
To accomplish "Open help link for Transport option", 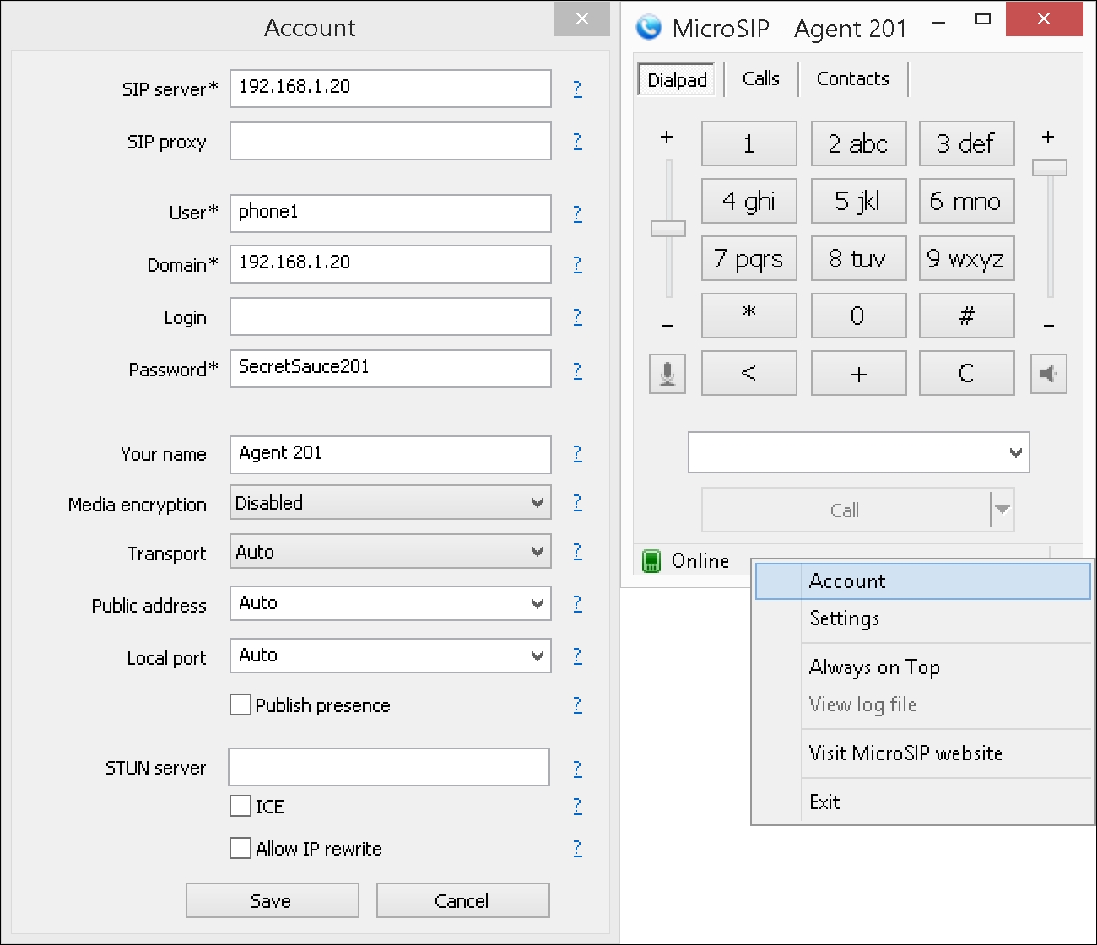I will (x=577, y=551).
